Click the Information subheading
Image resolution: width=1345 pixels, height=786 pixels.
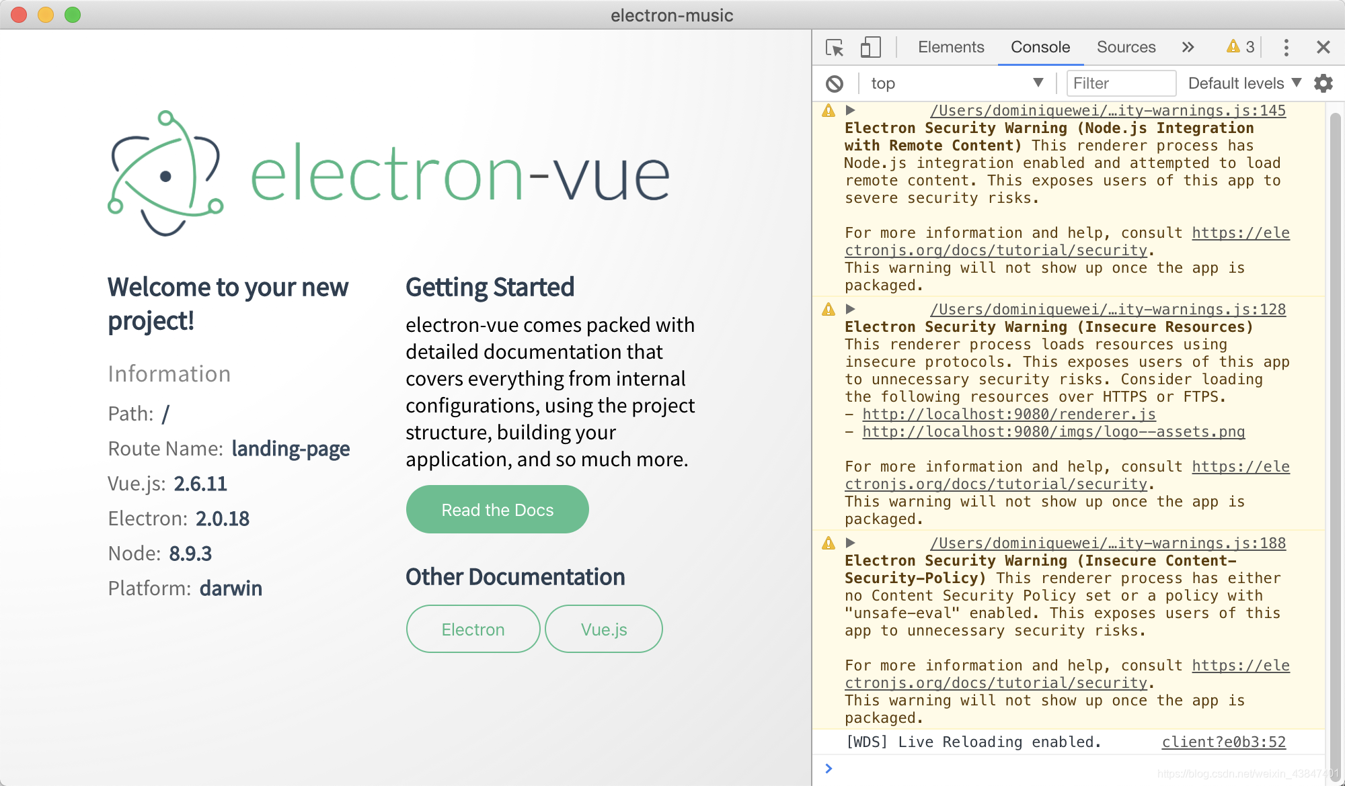point(169,374)
